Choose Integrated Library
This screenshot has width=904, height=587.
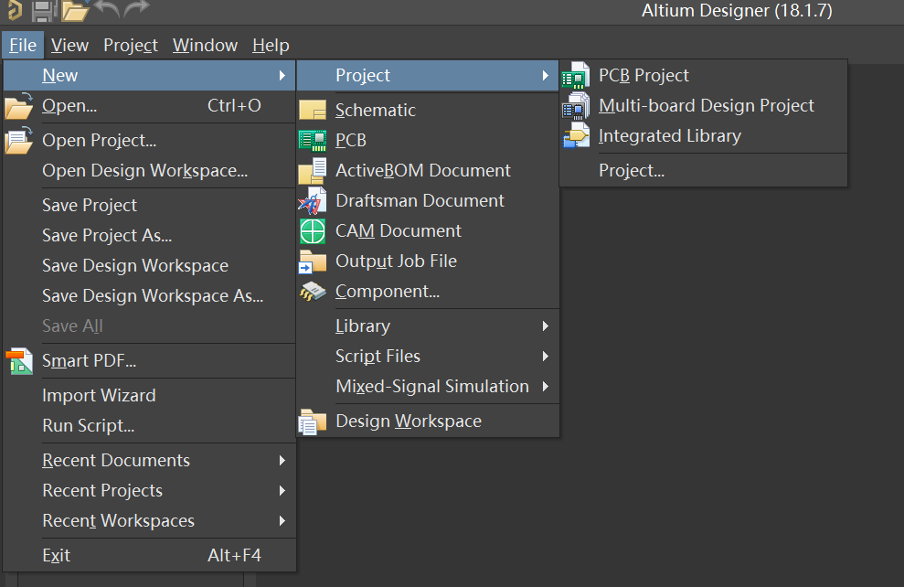pos(704,136)
